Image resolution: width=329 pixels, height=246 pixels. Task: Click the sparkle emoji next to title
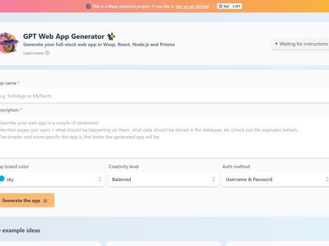[x=111, y=36]
